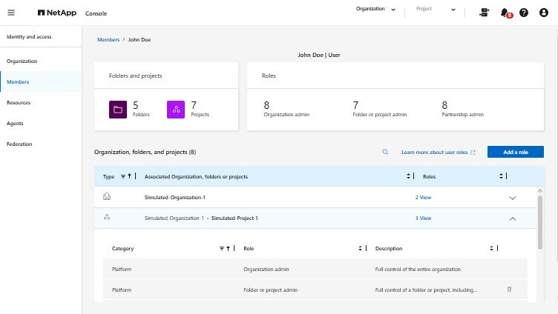Click the notifications bell icon
The width and height of the screenshot is (558, 314).
pos(505,13)
